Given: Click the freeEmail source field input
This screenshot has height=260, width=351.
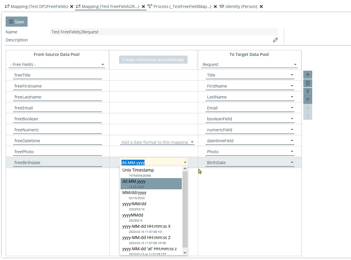Looking at the screenshot, I should point(57,108).
